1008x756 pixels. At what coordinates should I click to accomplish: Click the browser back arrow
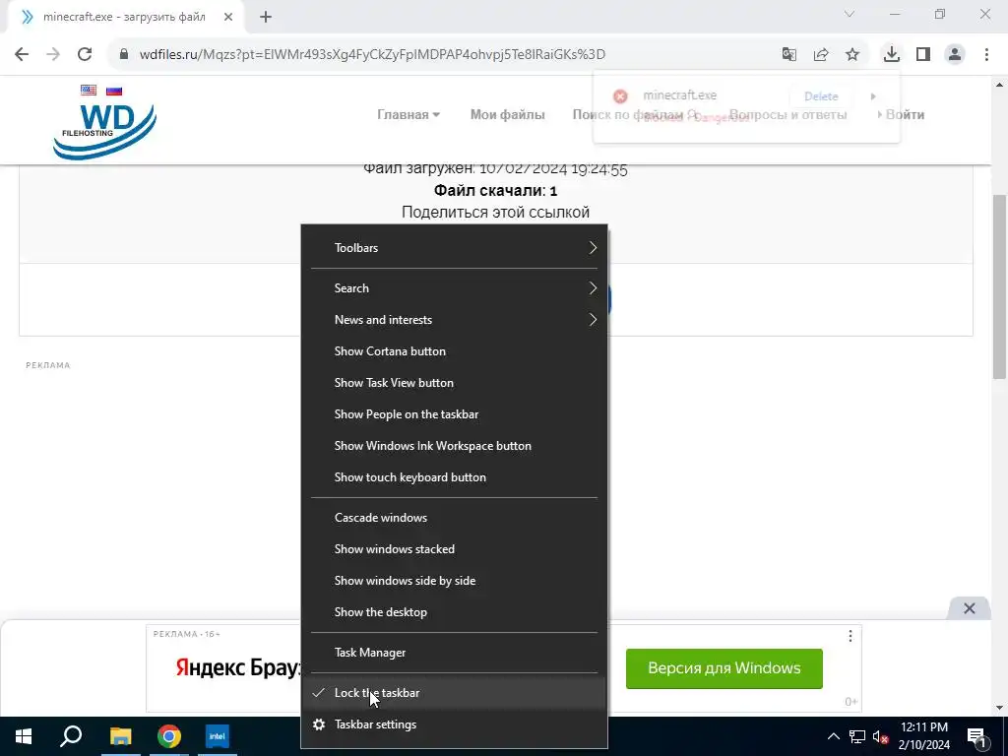22,55
